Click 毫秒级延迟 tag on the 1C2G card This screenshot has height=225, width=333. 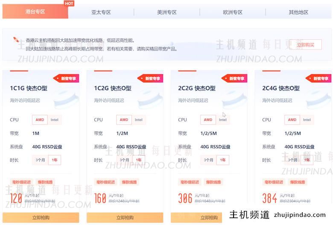[x=105, y=182]
